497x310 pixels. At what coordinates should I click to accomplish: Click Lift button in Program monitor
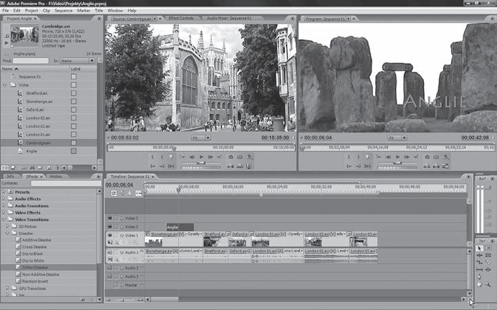[x=427, y=166]
